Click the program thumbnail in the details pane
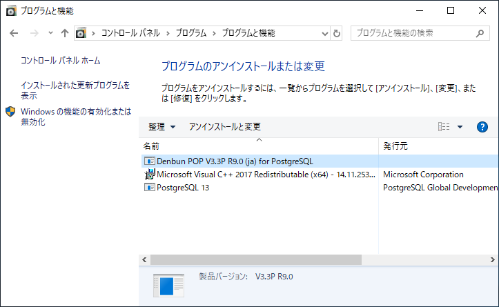Image resolution: width=499 pixels, height=307 pixels. pos(168,286)
